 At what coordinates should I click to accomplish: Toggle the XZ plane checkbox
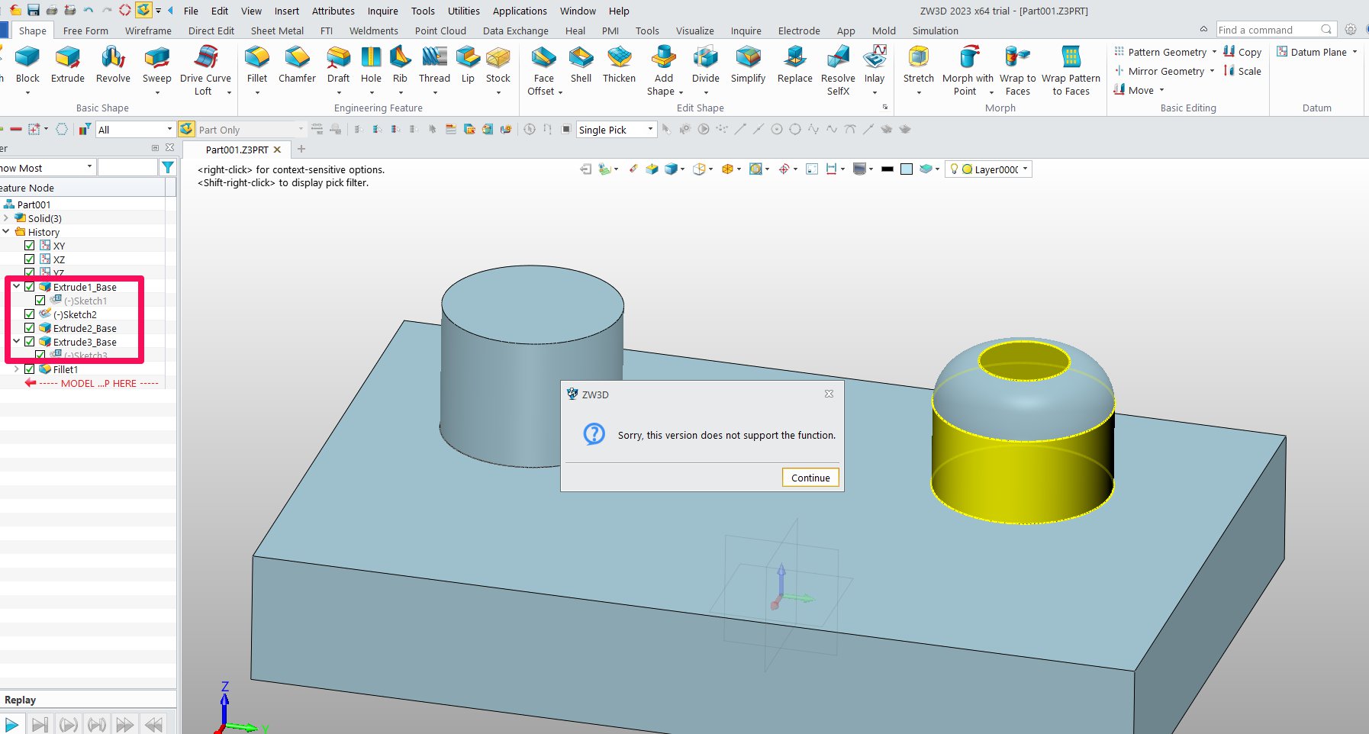[29, 259]
